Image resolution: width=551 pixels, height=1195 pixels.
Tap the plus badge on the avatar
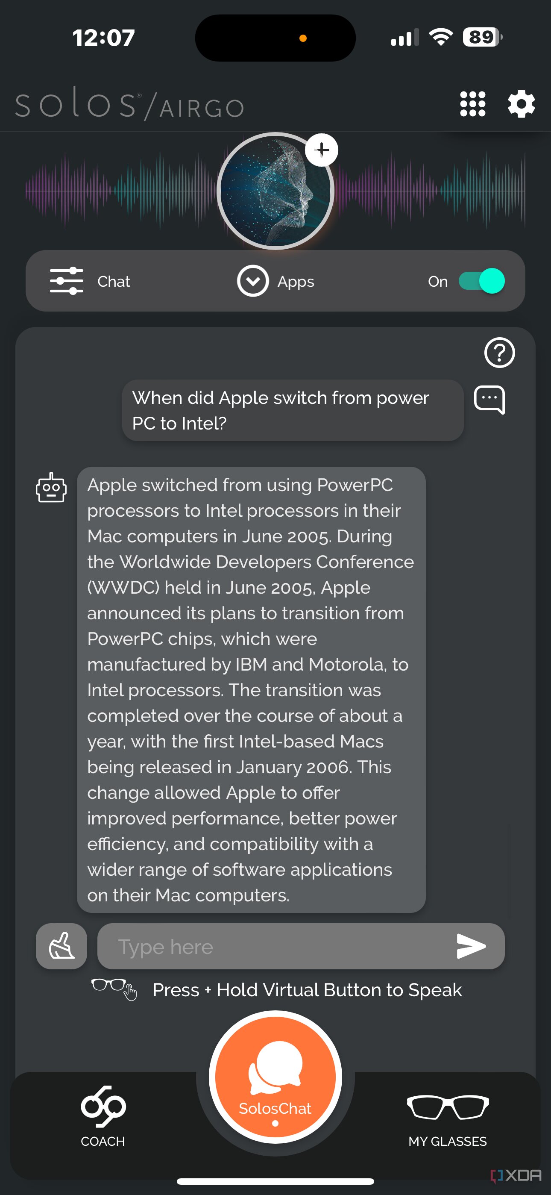(x=322, y=150)
